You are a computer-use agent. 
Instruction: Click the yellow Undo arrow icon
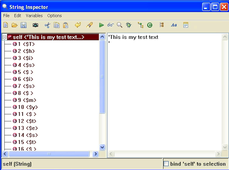point(78,25)
